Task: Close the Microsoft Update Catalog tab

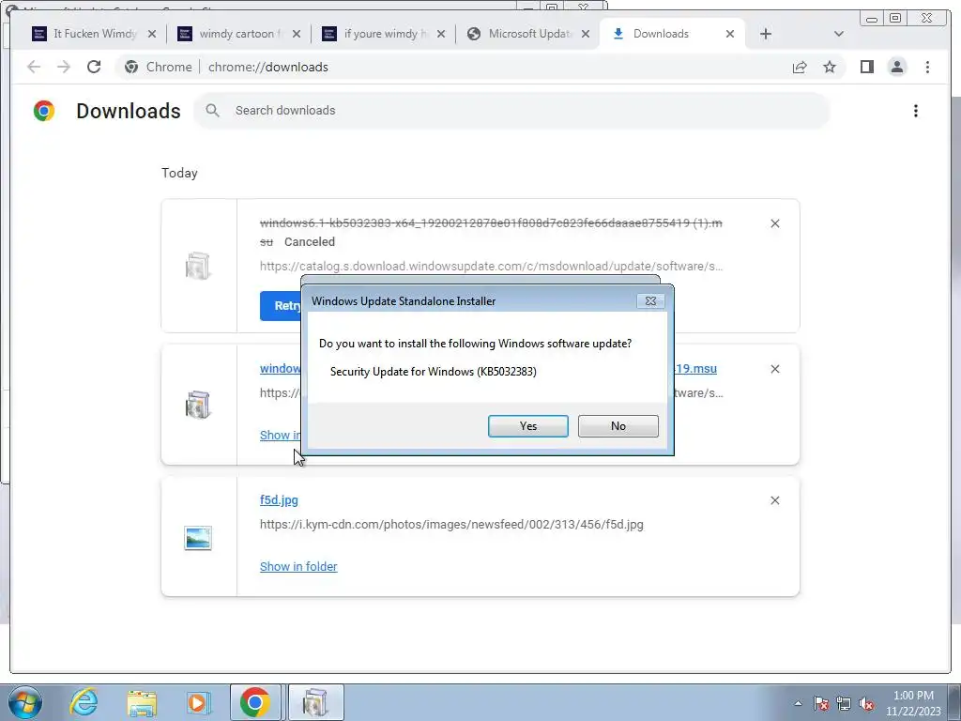Action: (586, 34)
